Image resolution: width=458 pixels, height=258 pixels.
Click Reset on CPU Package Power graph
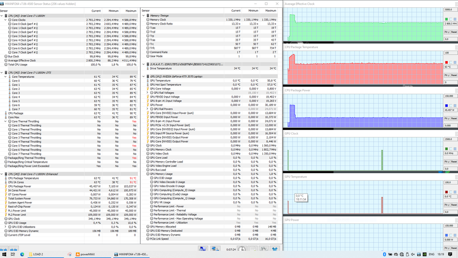(x=454, y=119)
